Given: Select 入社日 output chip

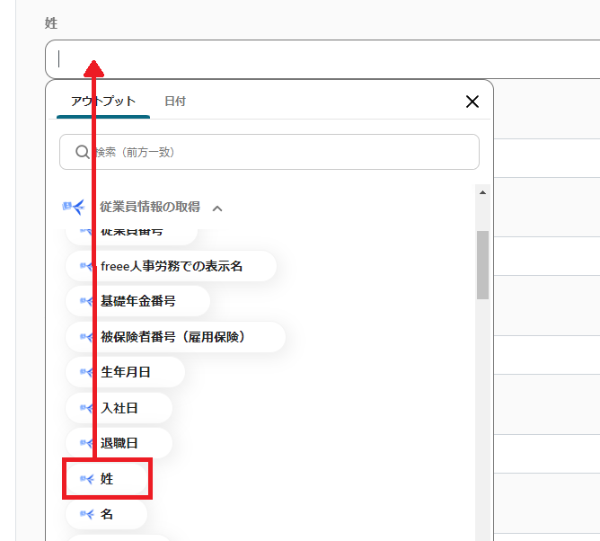Looking at the screenshot, I should click(x=119, y=408).
